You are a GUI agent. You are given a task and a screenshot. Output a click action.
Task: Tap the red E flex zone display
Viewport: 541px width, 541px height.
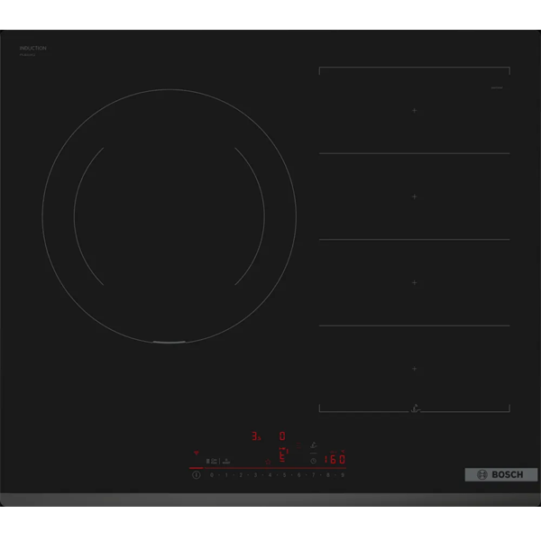tap(282, 454)
